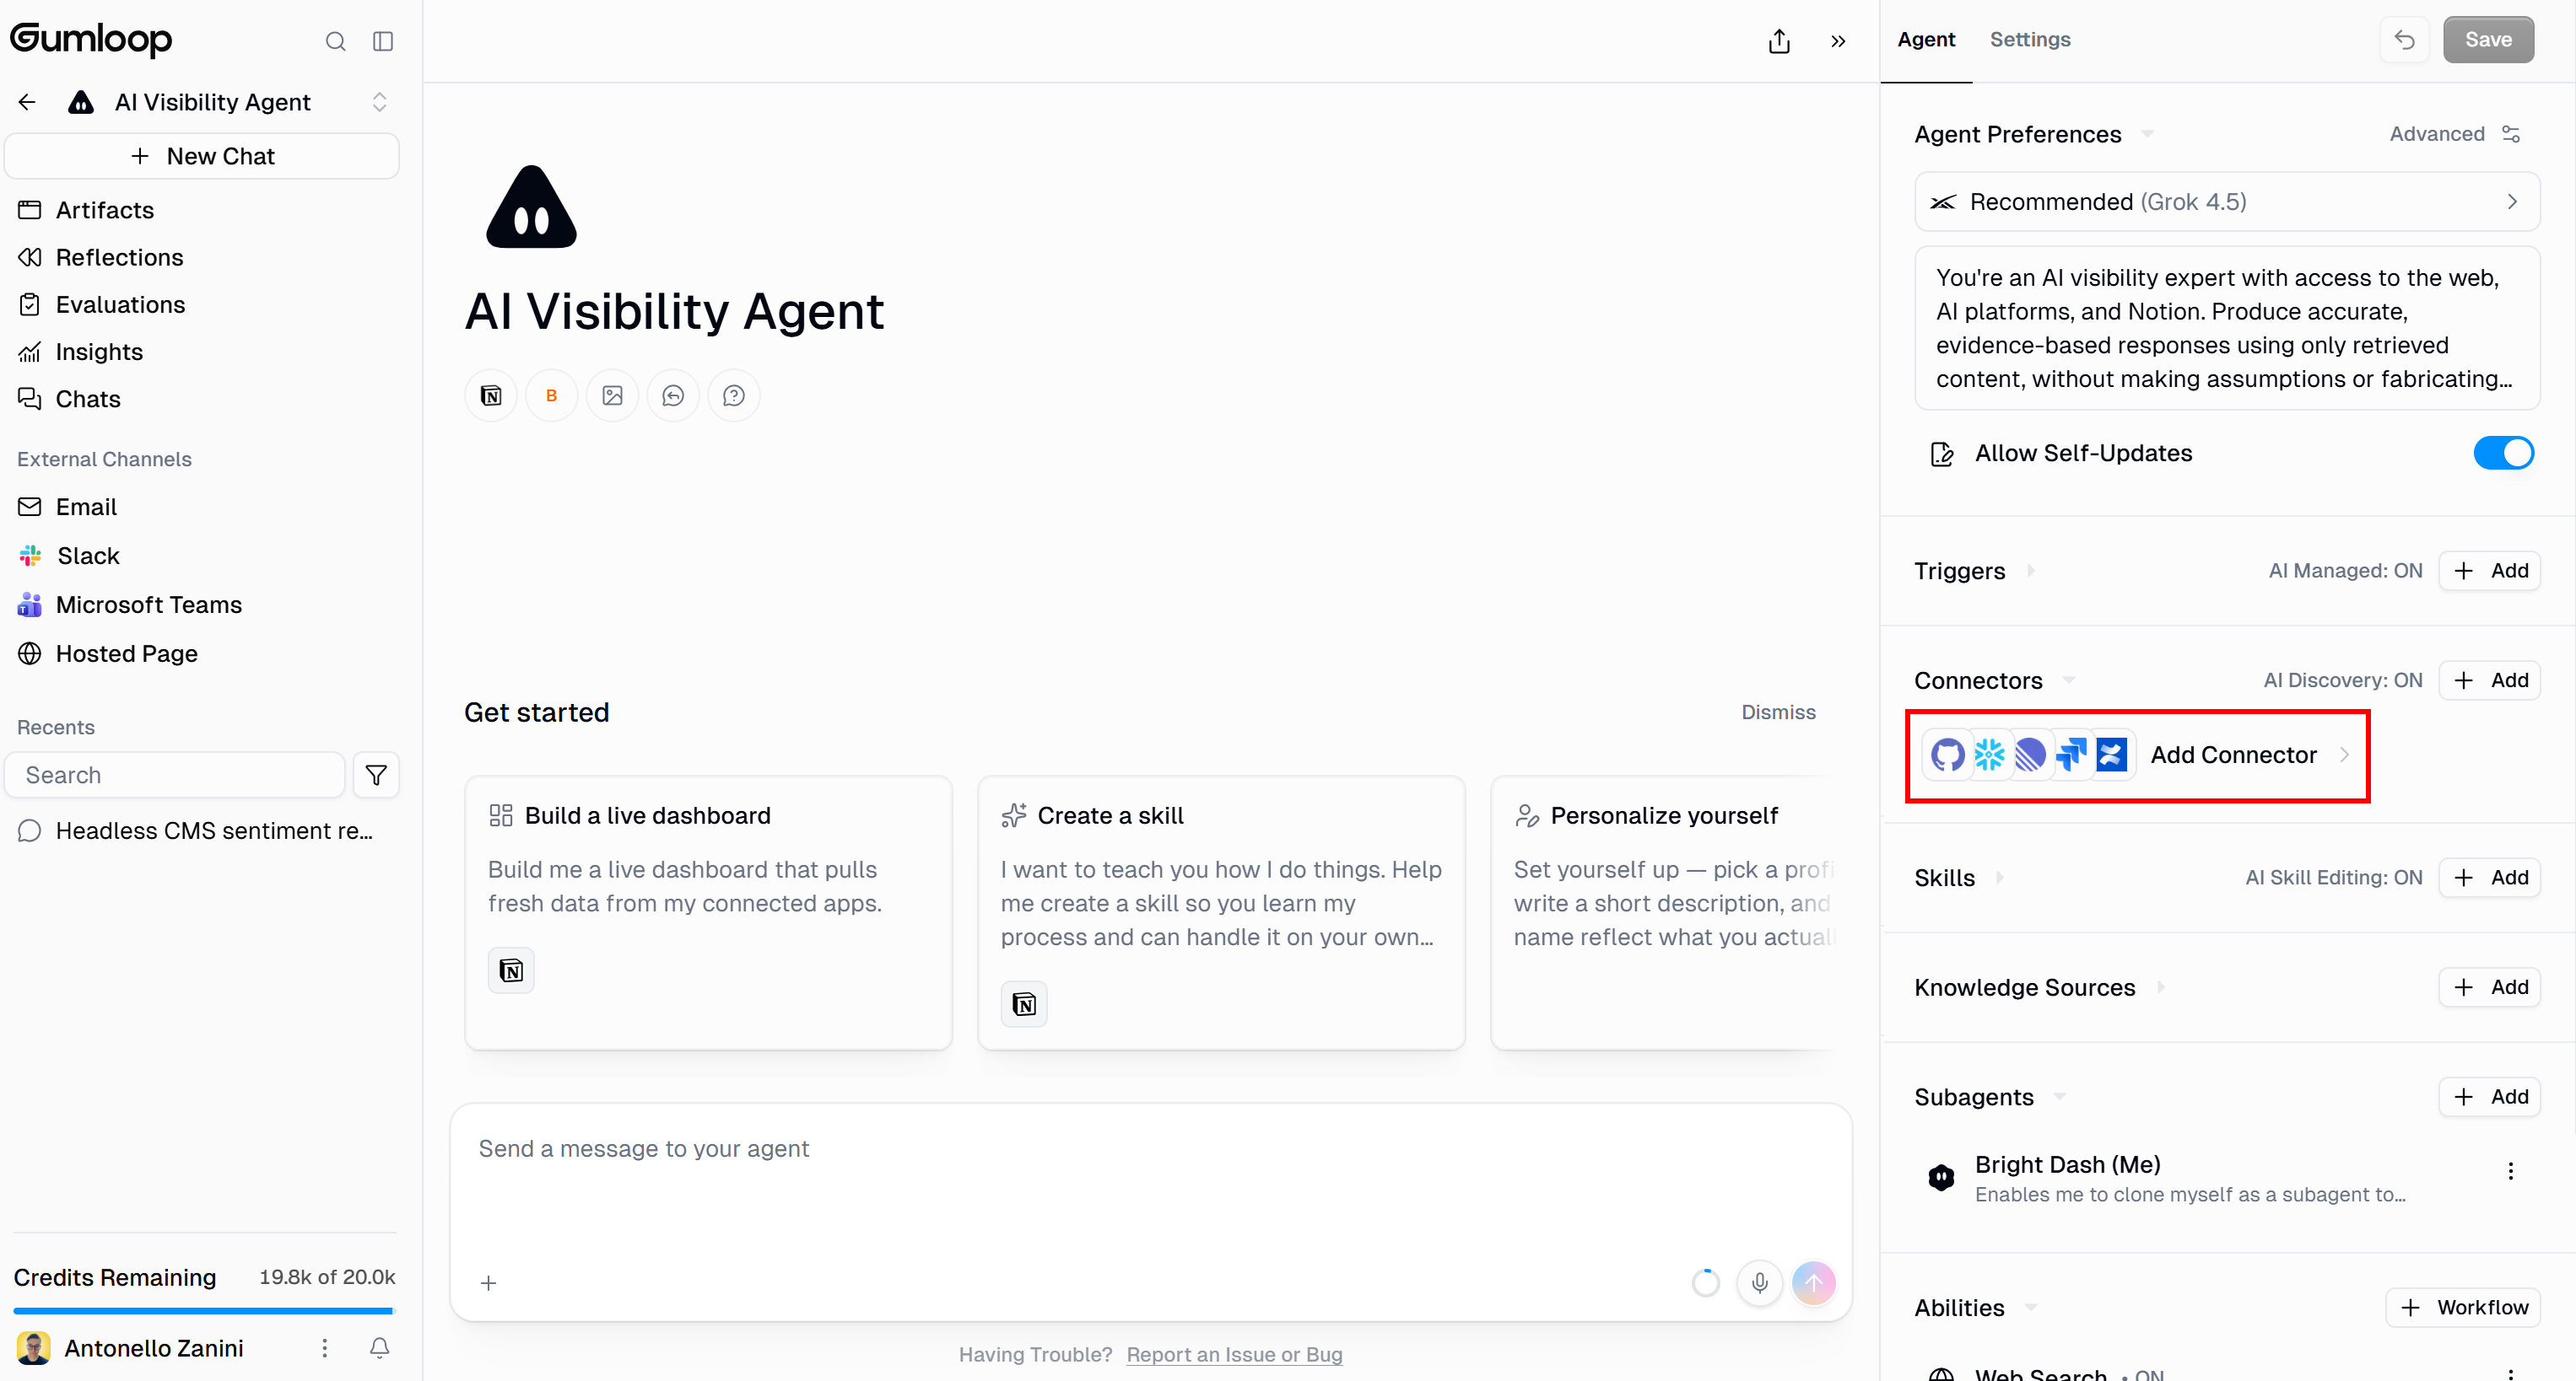Click the plus attach icon in message box
Screen dimensions: 2576x1381
pyautogui.click(x=488, y=1282)
